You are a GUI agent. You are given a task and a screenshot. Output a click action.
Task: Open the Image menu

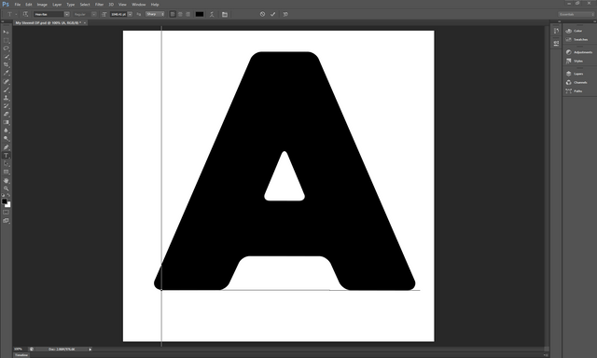(x=42, y=5)
